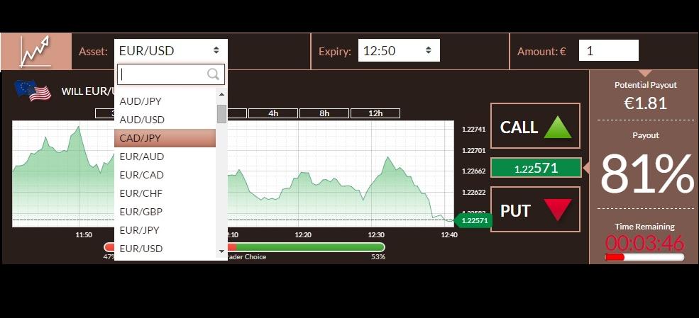Viewport: 699px width, 318px height.
Task: Click the 11:50 time axis label
Action: 84,235
